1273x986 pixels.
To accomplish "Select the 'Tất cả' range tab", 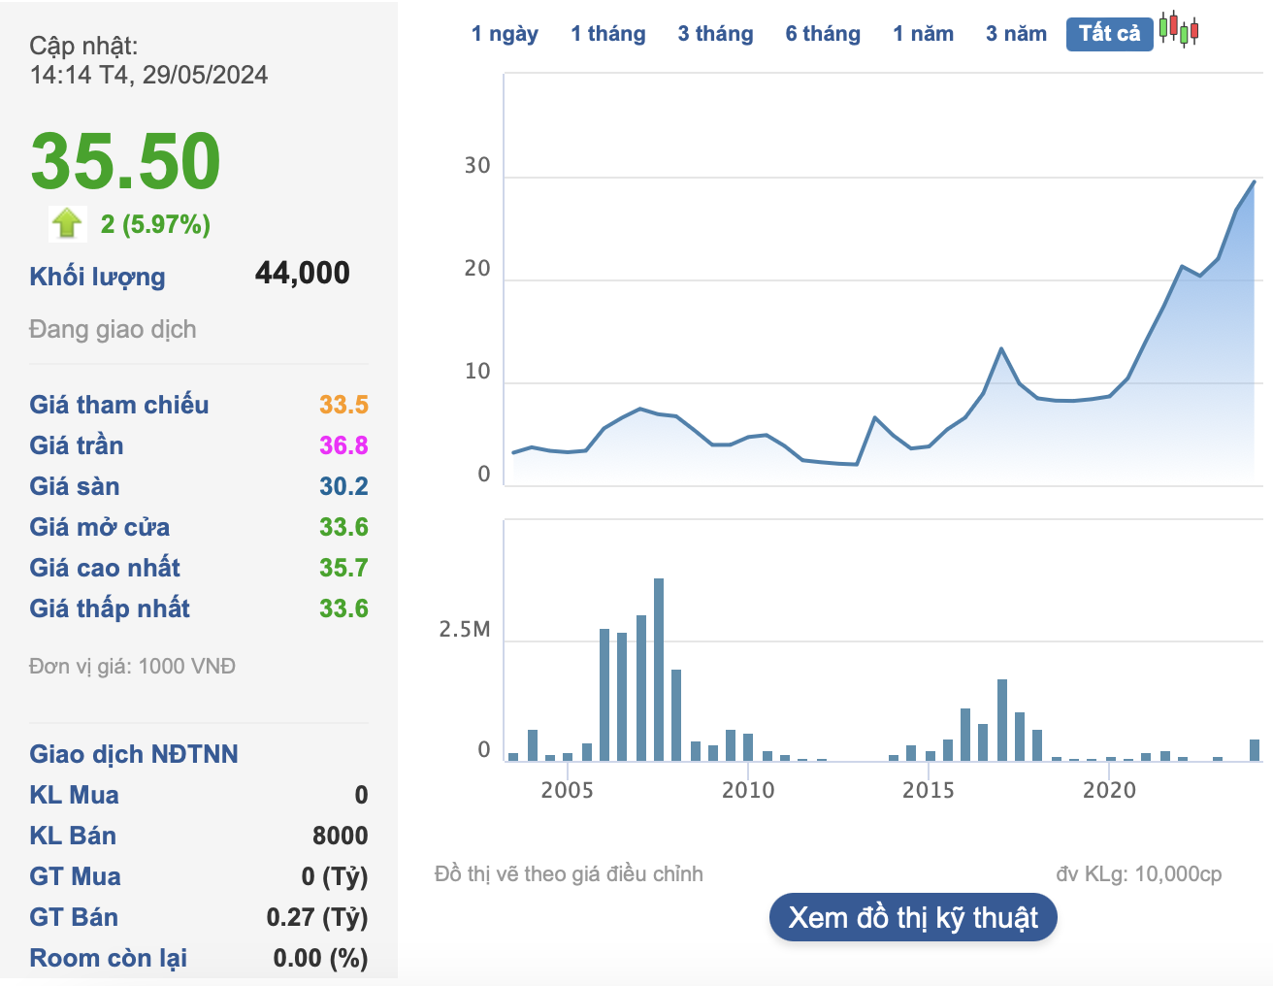I will pos(1110,34).
